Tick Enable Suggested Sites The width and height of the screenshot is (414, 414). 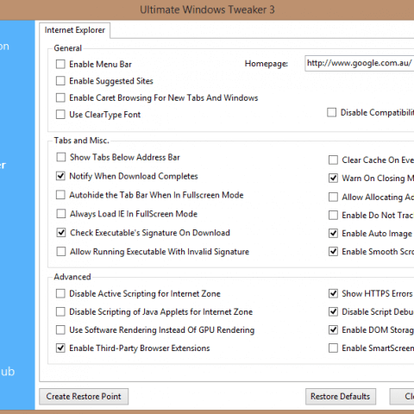(x=60, y=81)
